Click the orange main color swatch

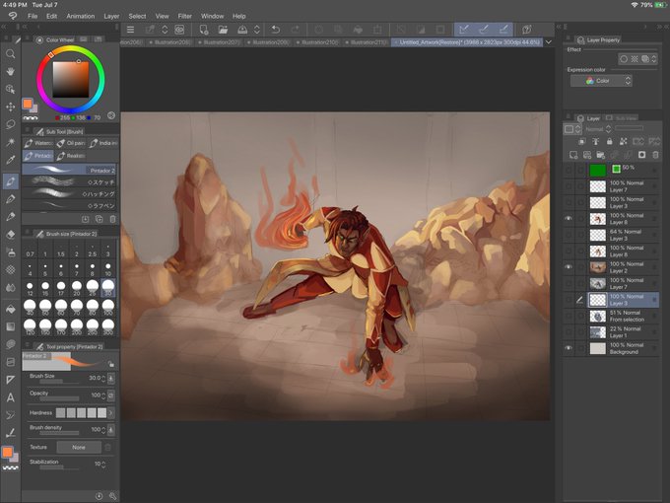(x=28, y=104)
